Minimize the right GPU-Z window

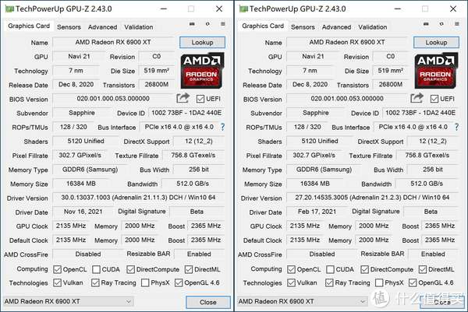398,9
